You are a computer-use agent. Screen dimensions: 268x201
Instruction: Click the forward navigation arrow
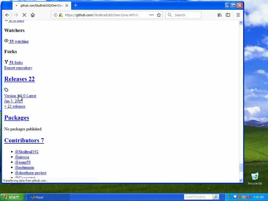(x=16, y=15)
